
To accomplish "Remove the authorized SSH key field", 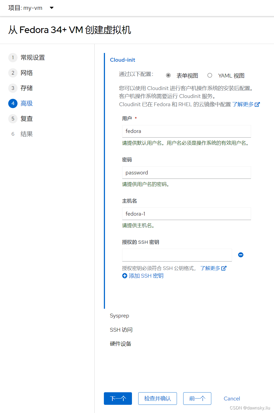I will coord(240,255).
